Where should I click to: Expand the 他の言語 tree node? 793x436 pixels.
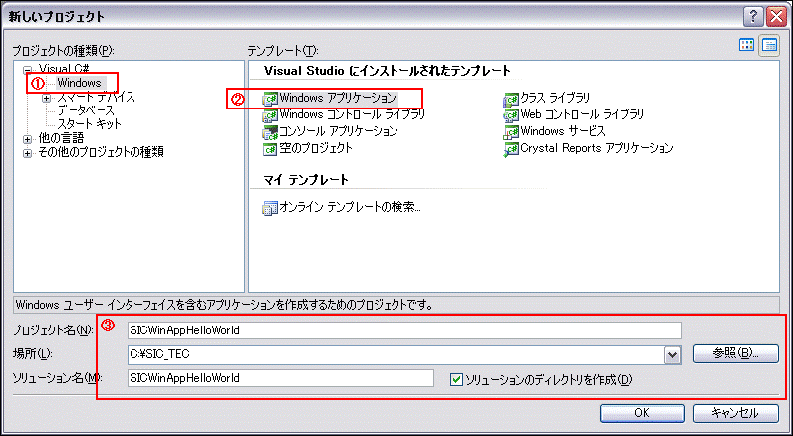pyautogui.click(x=27, y=139)
